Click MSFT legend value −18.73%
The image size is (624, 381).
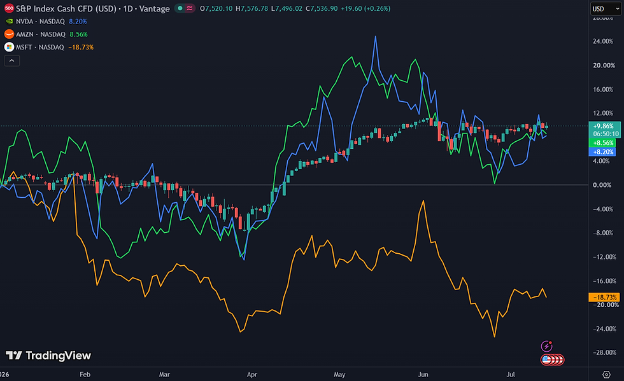pyautogui.click(x=81, y=47)
